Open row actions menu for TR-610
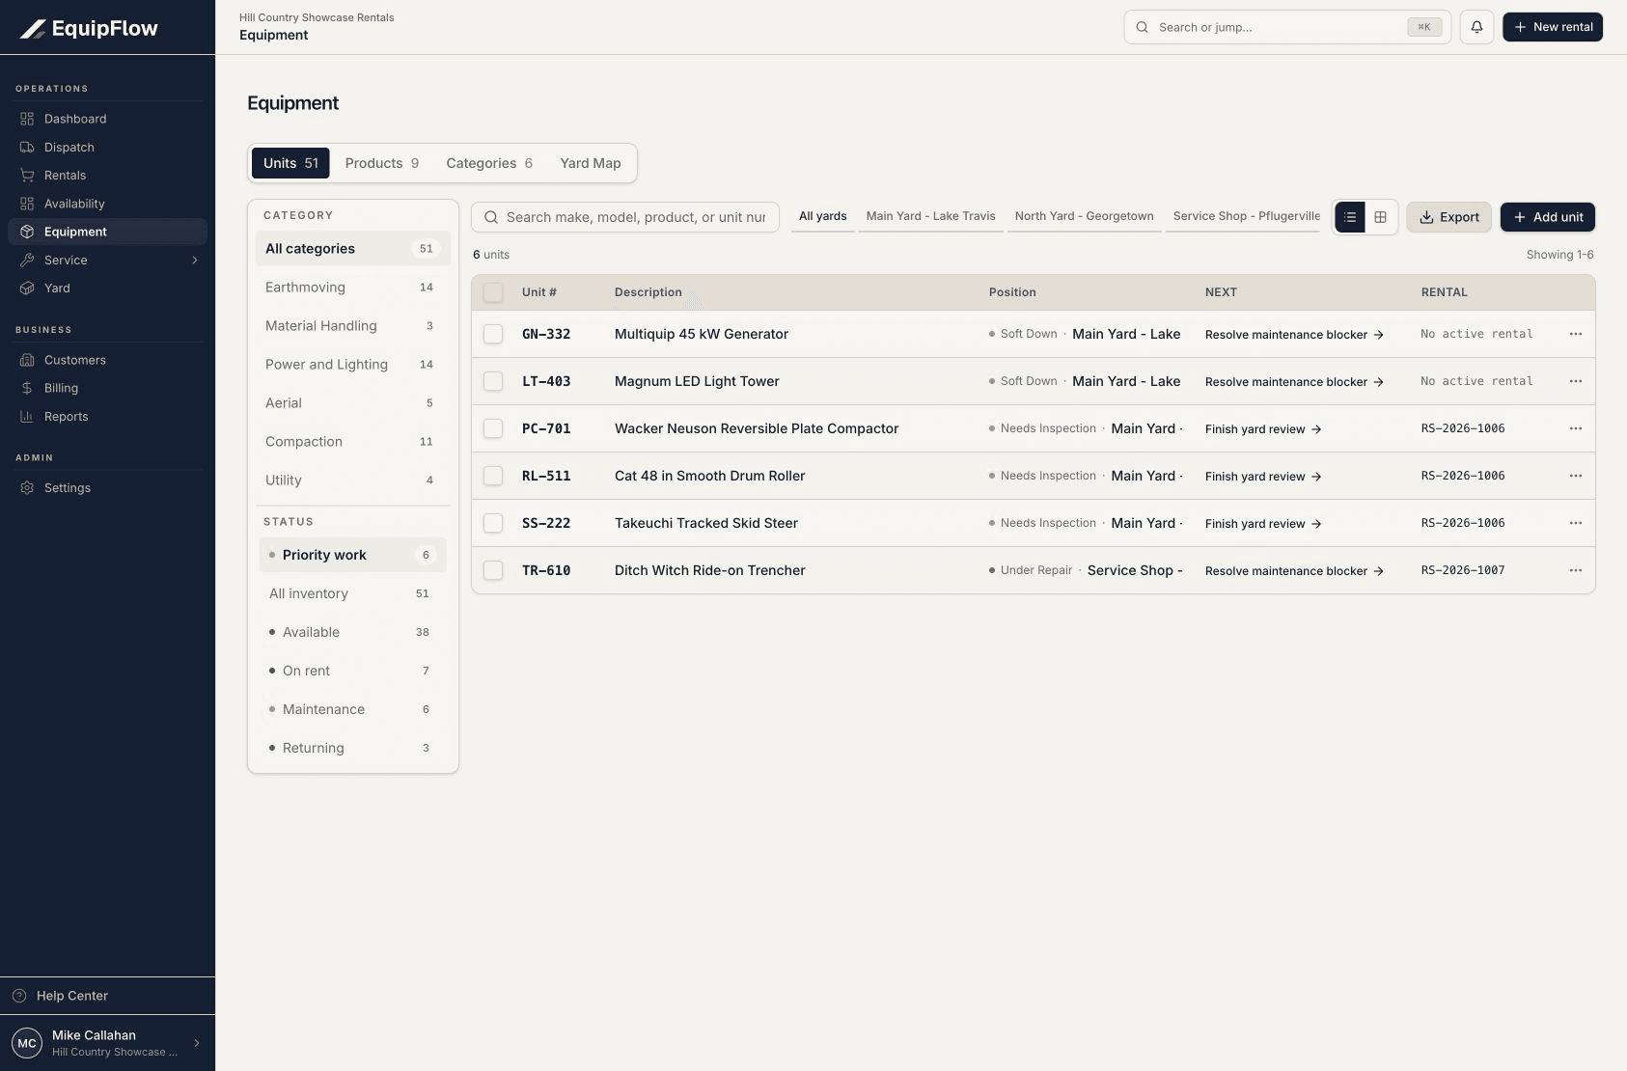The image size is (1627, 1071). [1576, 570]
